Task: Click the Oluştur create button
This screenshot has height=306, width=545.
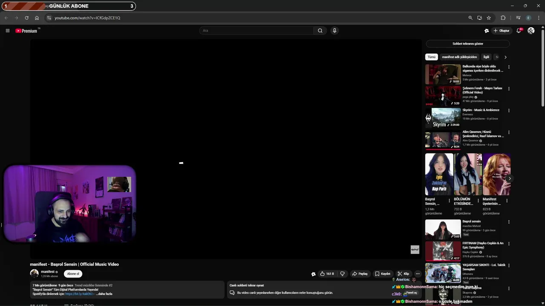Action: (502, 31)
